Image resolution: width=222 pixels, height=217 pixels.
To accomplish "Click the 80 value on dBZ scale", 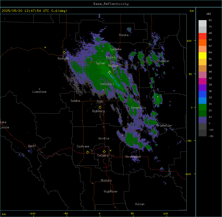I will (210, 20).
